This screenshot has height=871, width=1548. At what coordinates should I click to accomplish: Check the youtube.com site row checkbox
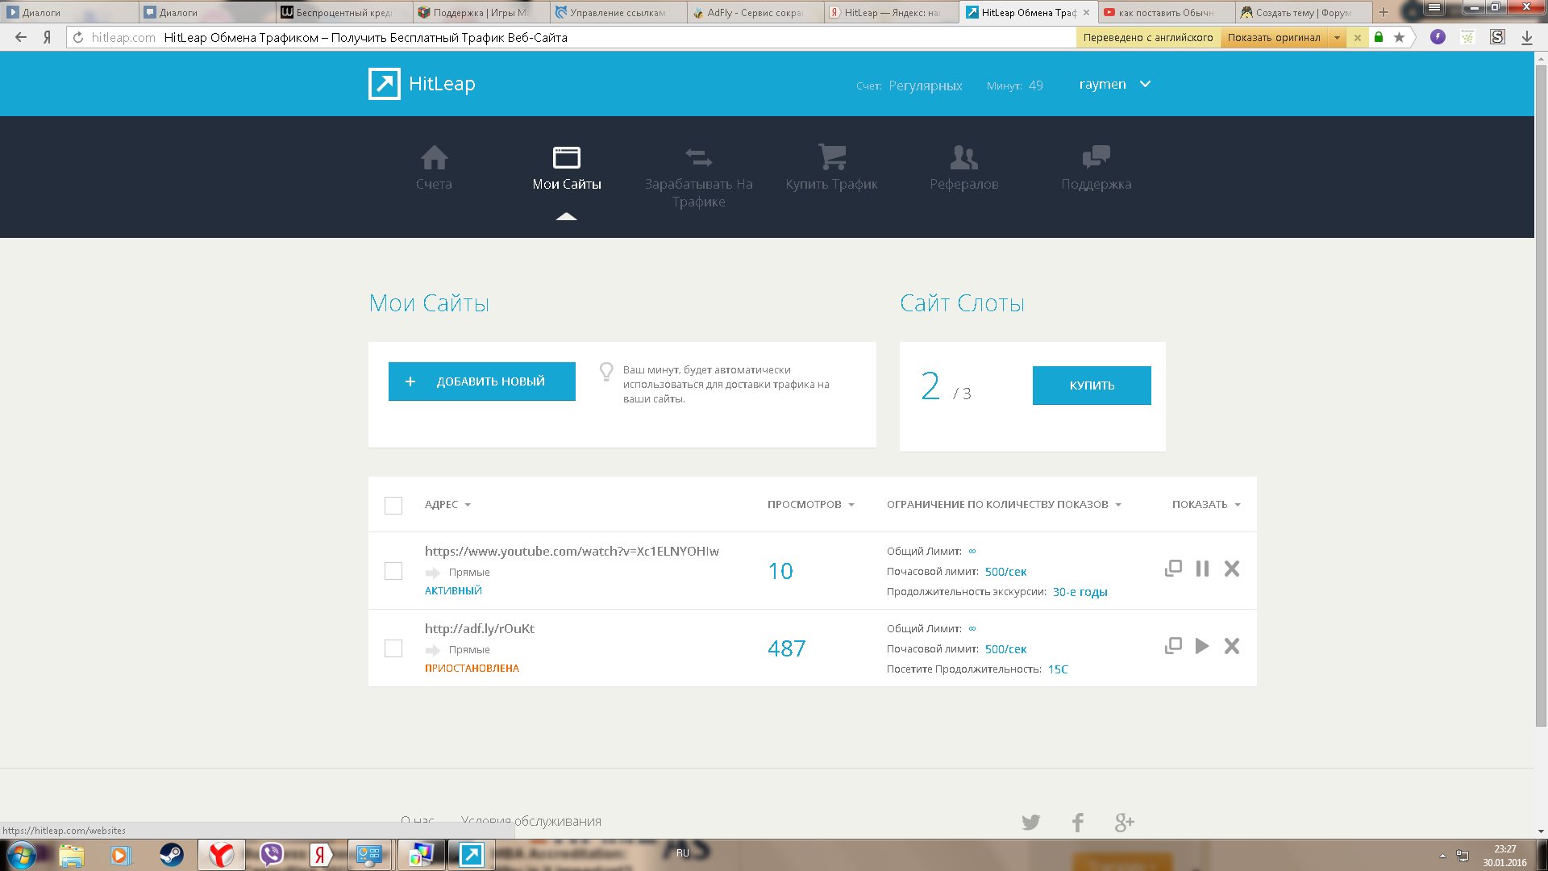[x=393, y=571]
